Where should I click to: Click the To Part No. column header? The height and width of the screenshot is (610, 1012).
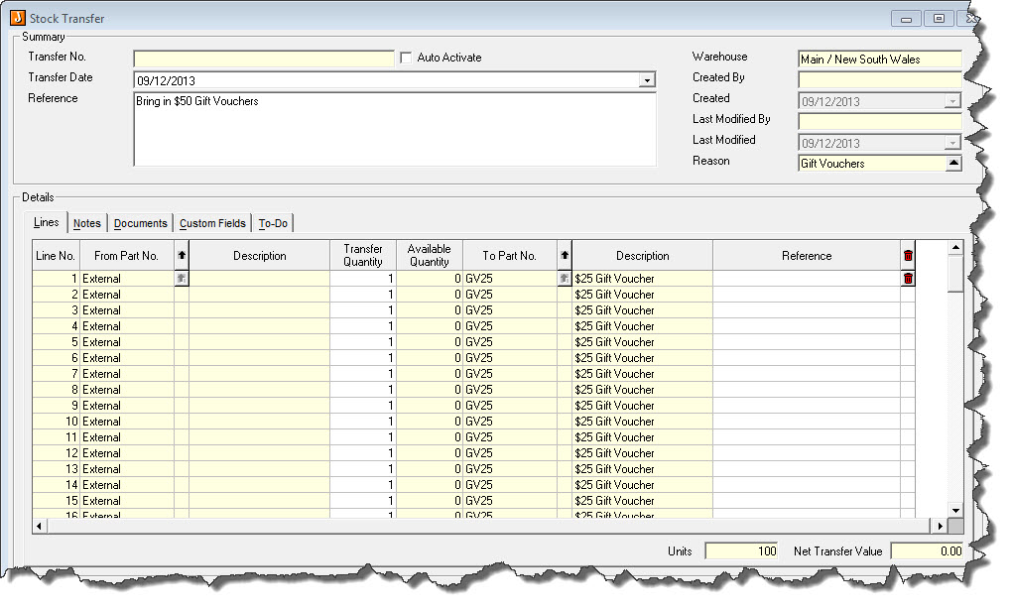pos(510,256)
